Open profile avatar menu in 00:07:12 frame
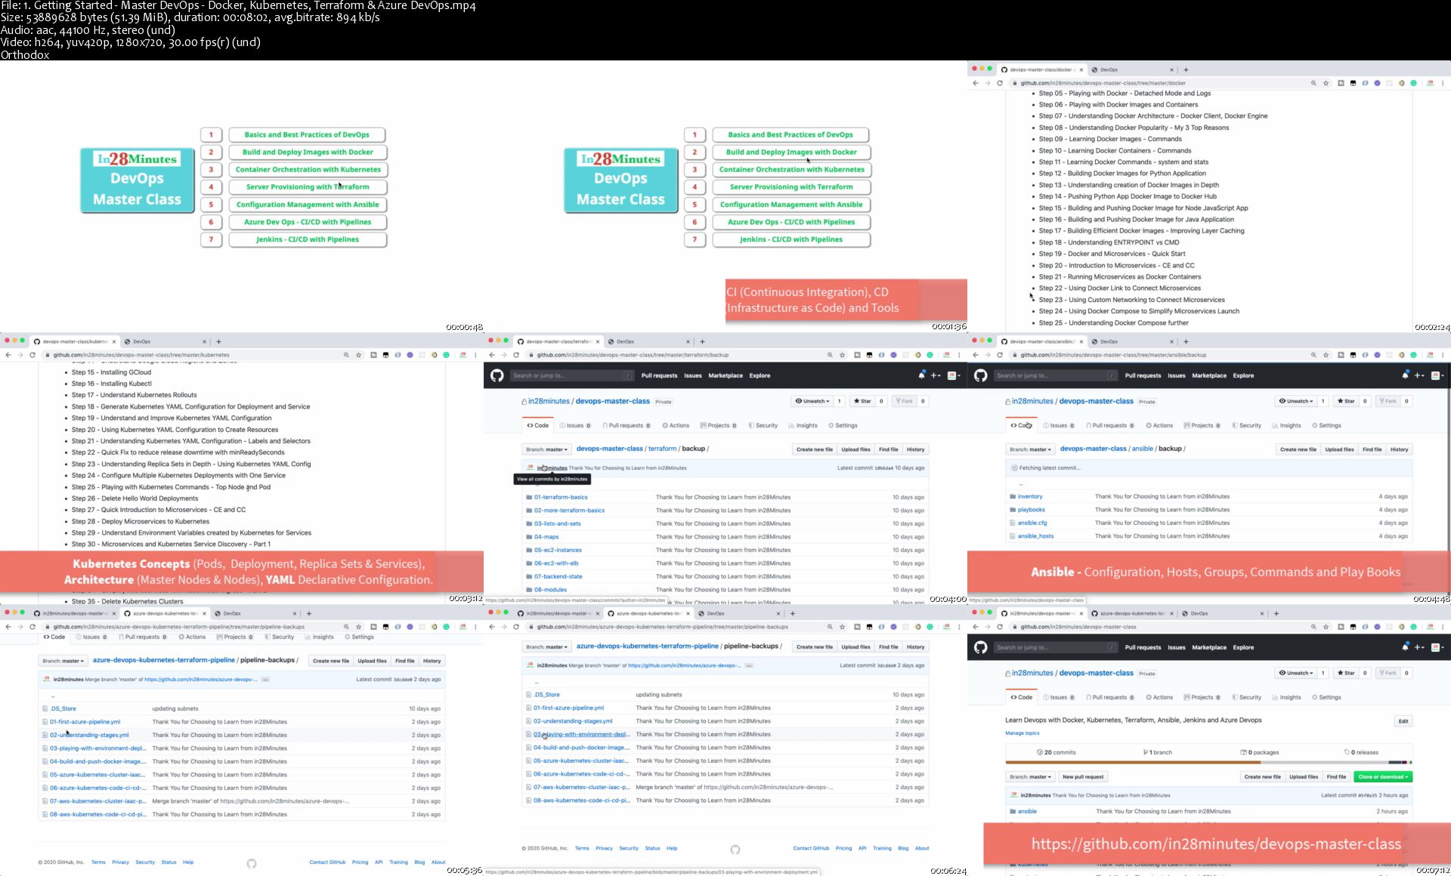 click(x=1437, y=647)
